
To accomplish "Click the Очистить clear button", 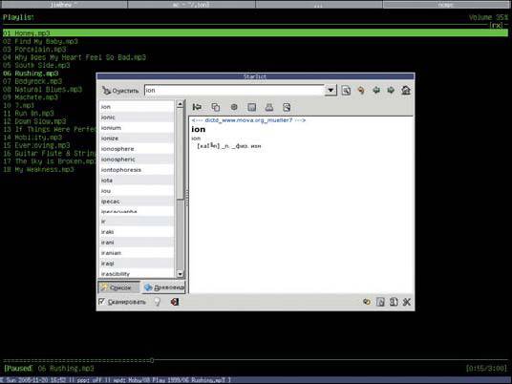I will tap(120, 91).
